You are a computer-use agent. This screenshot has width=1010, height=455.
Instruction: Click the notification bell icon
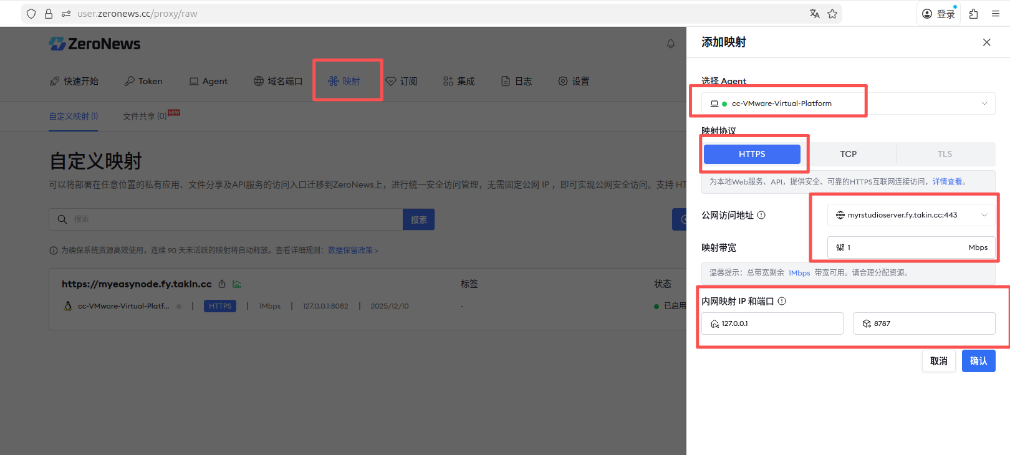[x=671, y=44]
